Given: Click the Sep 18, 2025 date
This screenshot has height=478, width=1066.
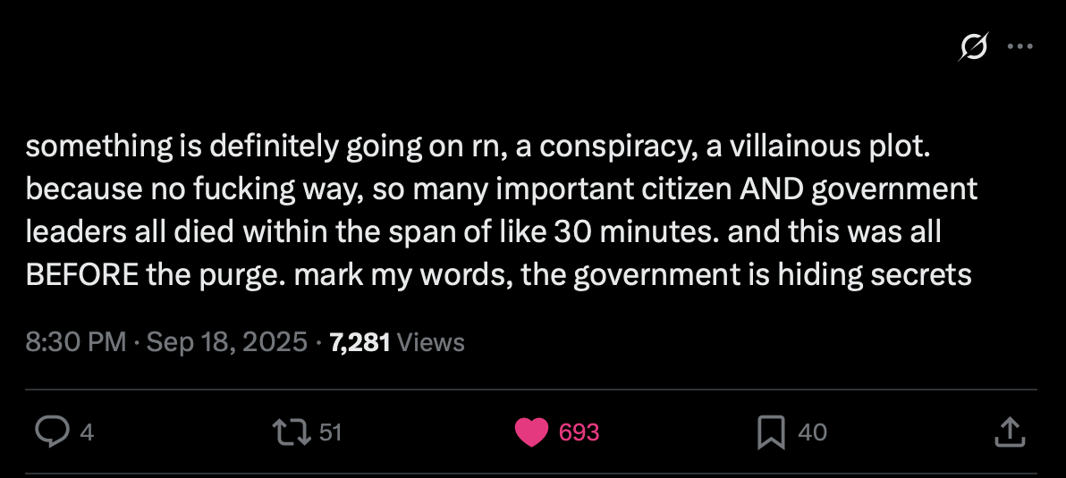Looking at the screenshot, I should click(226, 342).
